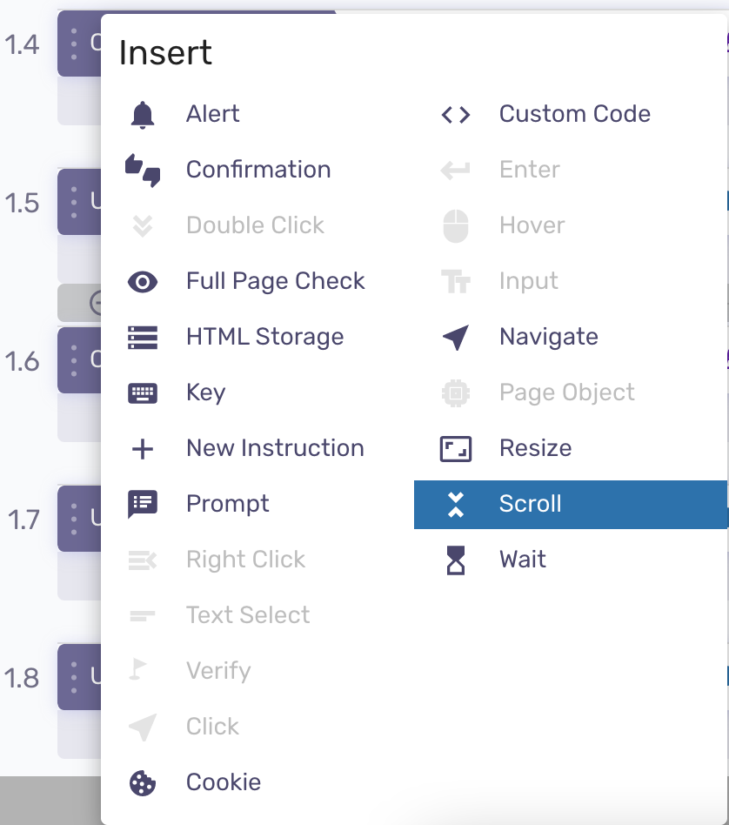Click the plus icon beside New Instruction

tap(143, 449)
